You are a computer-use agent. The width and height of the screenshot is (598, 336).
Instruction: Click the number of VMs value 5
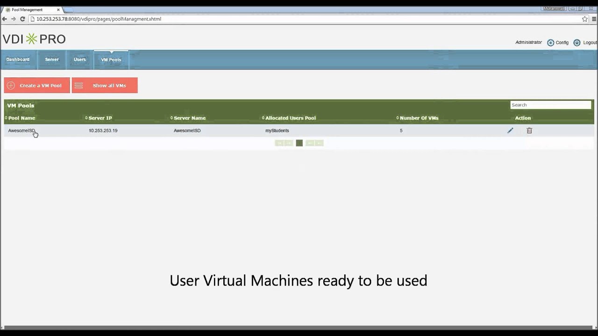pyautogui.click(x=401, y=131)
